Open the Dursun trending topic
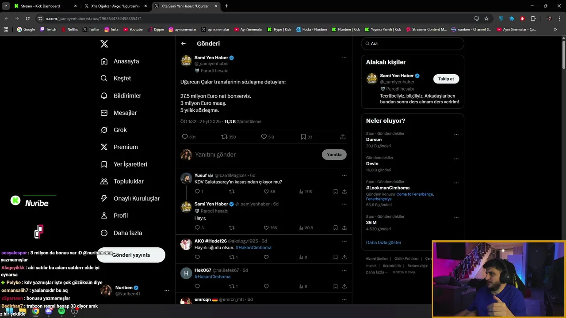Screen dimensions: 566x318 coord(374,140)
